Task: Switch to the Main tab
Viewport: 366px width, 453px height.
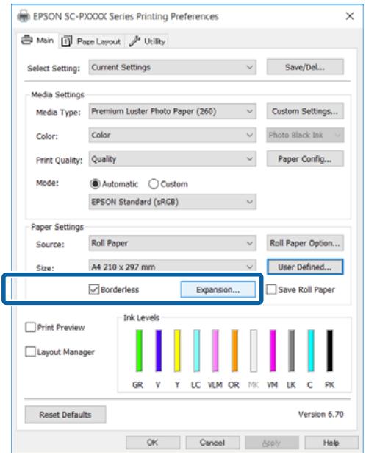Action: [37, 41]
